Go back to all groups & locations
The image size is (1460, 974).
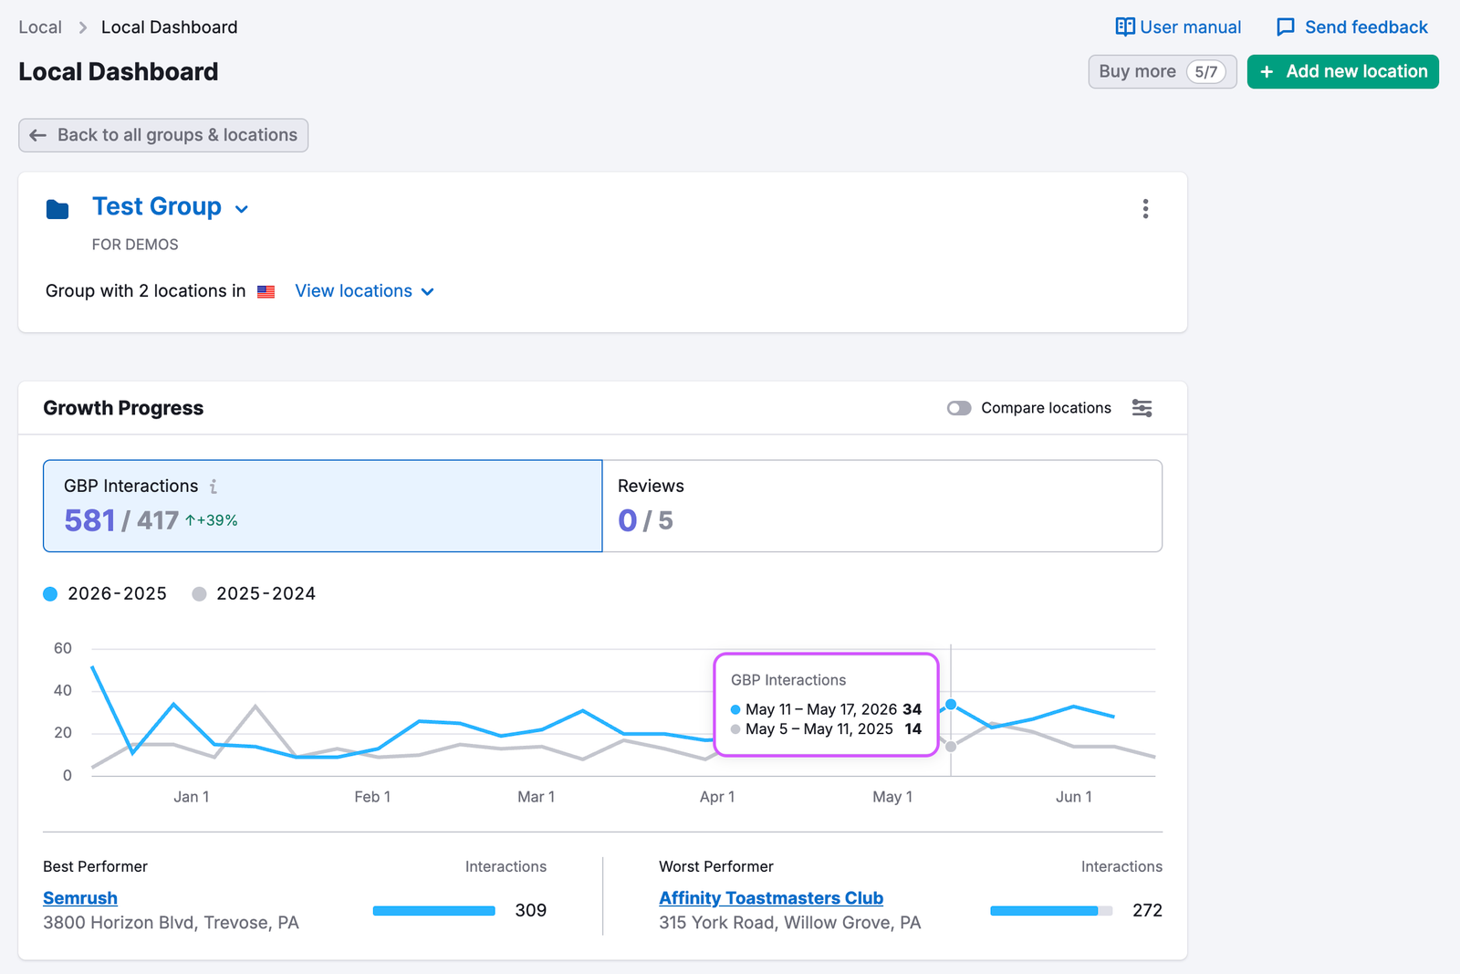(163, 135)
